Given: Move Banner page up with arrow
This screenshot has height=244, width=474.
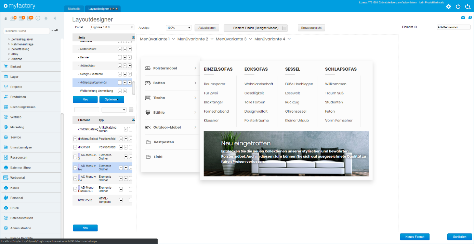Looking at the screenshot, I should [x=125, y=57].
